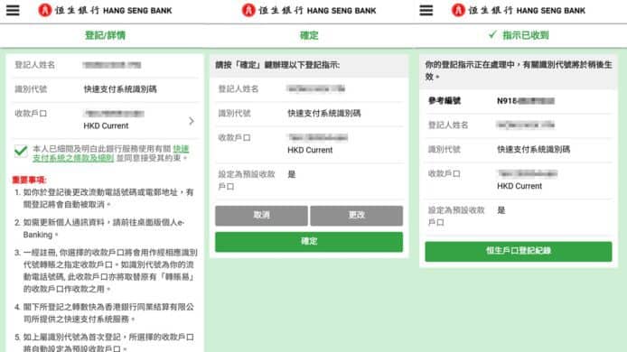The height and width of the screenshot is (352, 627).
Task: Click 是 value on the 指示已收到 screen
Action: tap(501, 210)
